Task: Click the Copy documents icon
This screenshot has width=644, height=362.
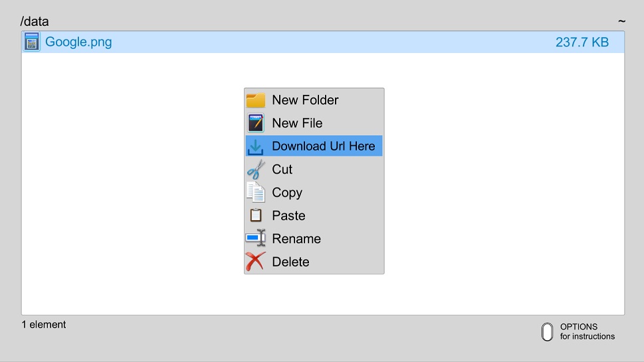Action: (x=255, y=192)
